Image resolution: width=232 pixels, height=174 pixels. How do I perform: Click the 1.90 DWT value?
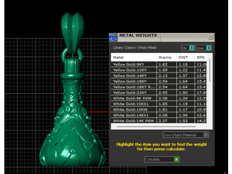point(183,92)
